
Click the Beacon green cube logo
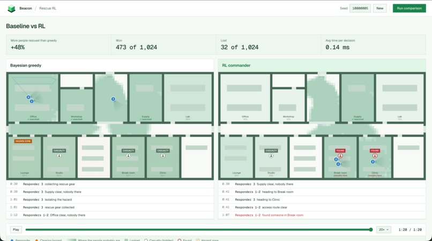pos(11,8)
